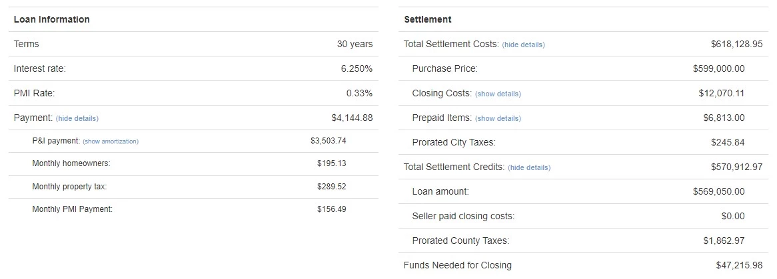The width and height of the screenshot is (777, 279).
Task: Click the Purchase Price value $599,000.00
Action: coord(718,68)
